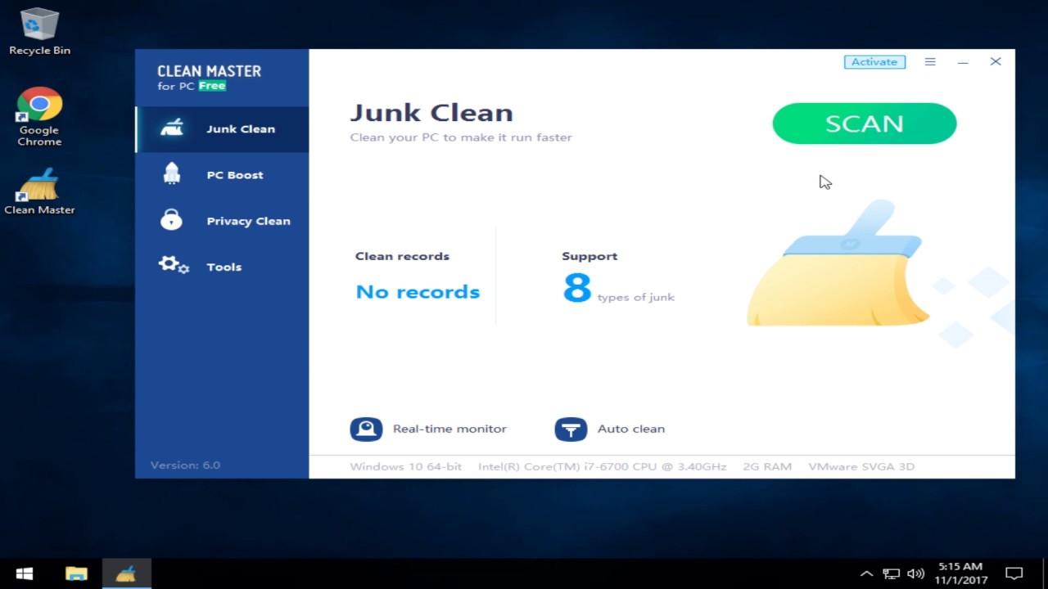Click the '2G RAM' status text
Image resolution: width=1048 pixels, height=589 pixels.
click(767, 466)
